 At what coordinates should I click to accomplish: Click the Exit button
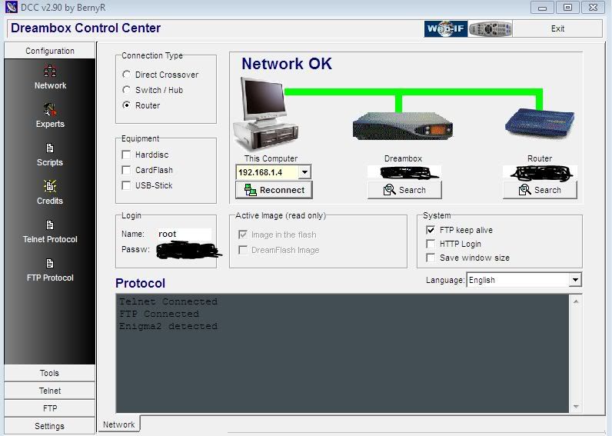coord(557,28)
